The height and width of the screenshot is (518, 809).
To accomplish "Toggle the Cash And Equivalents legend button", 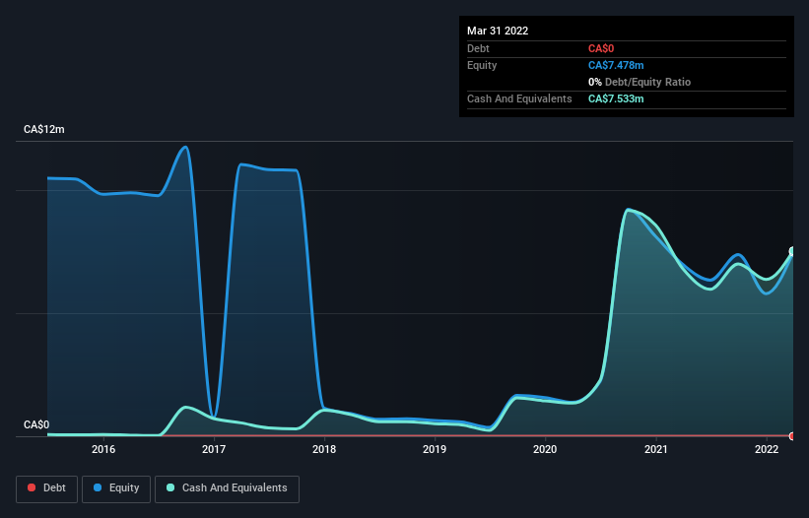I will (x=227, y=488).
